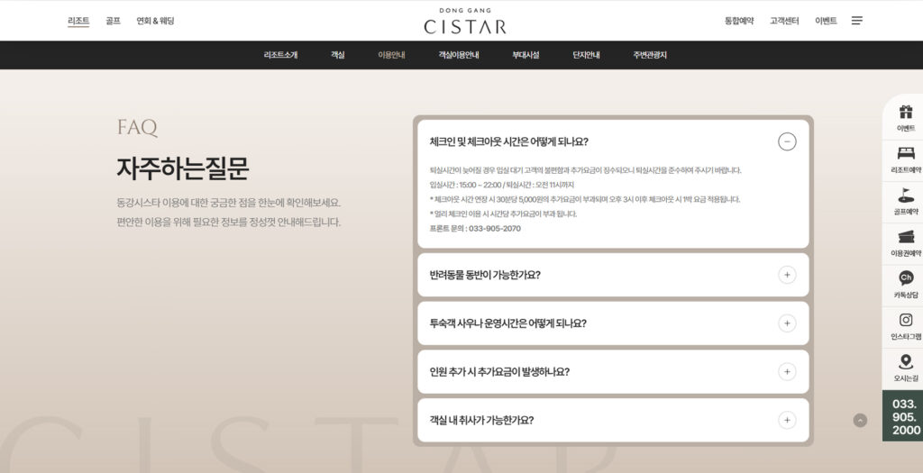Click the bed icon for resort reservation
Viewport: 923px width, 473px height.
905,153
